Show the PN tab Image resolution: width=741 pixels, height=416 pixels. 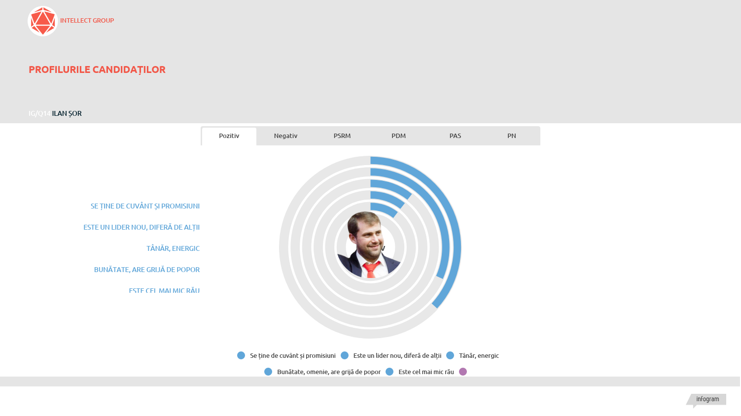click(x=512, y=136)
